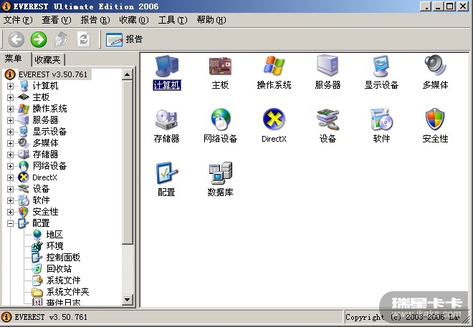
Task: Click the Refresh toolbar icon
Action: click(x=83, y=39)
